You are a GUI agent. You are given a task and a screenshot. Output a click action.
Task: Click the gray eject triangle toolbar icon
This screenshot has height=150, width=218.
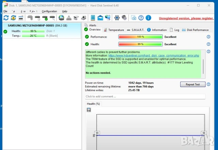[x=69, y=18]
